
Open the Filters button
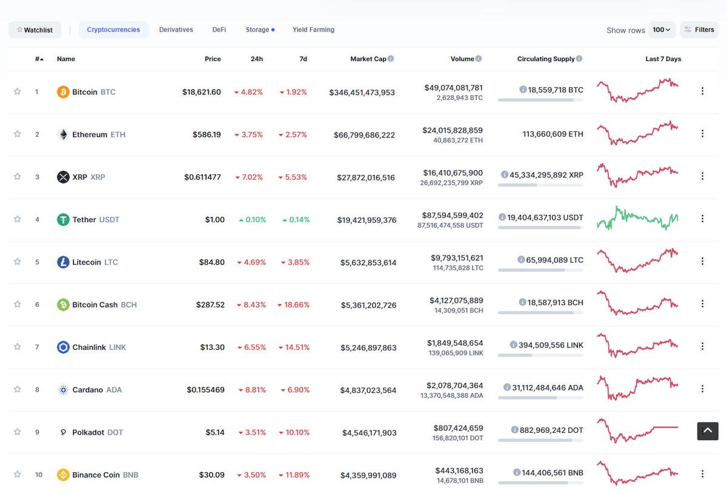(699, 30)
